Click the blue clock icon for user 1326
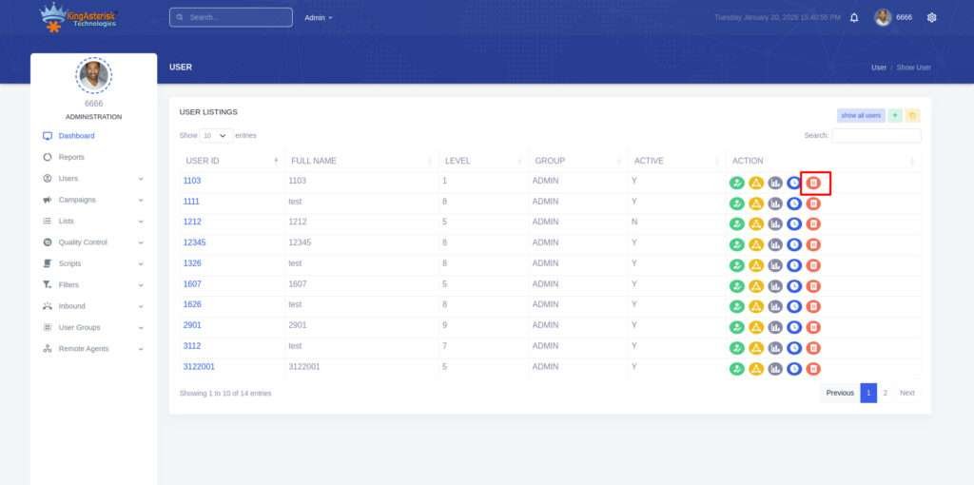This screenshot has height=485, width=974. [x=794, y=265]
